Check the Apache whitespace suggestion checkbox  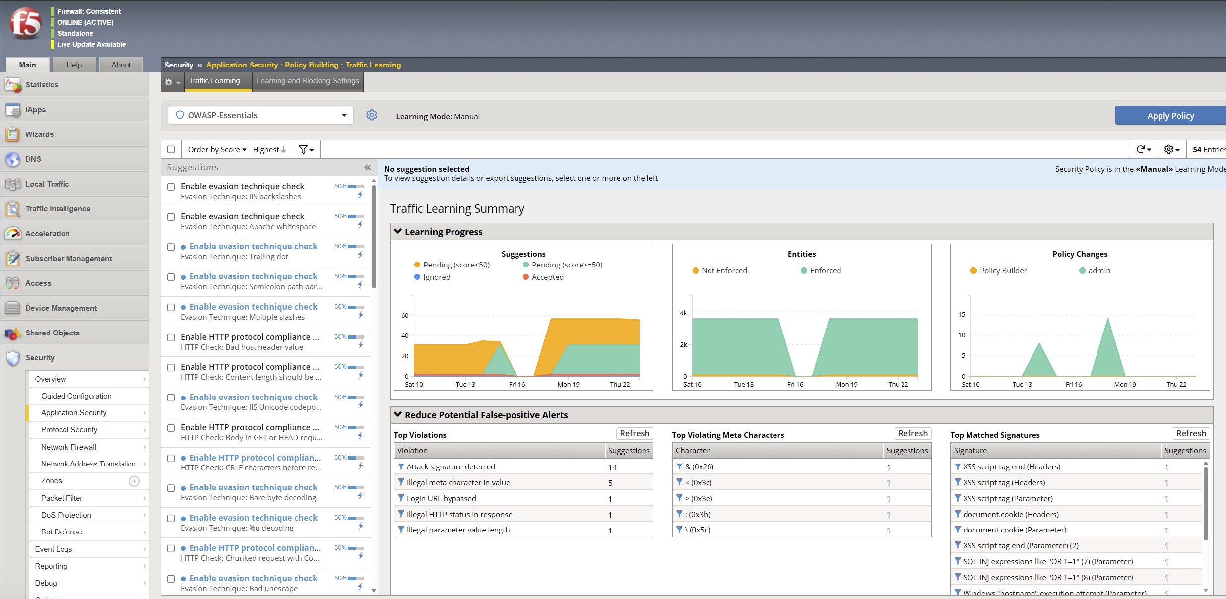tap(171, 217)
